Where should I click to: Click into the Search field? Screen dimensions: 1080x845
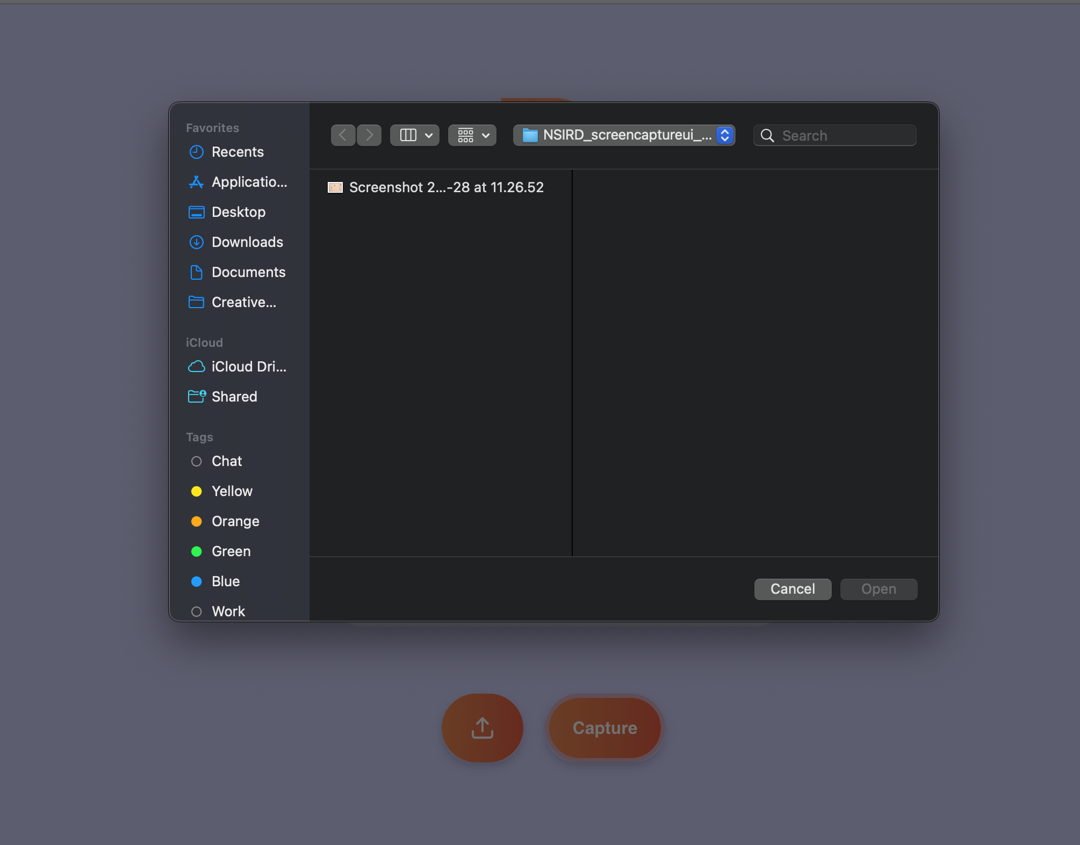point(844,136)
